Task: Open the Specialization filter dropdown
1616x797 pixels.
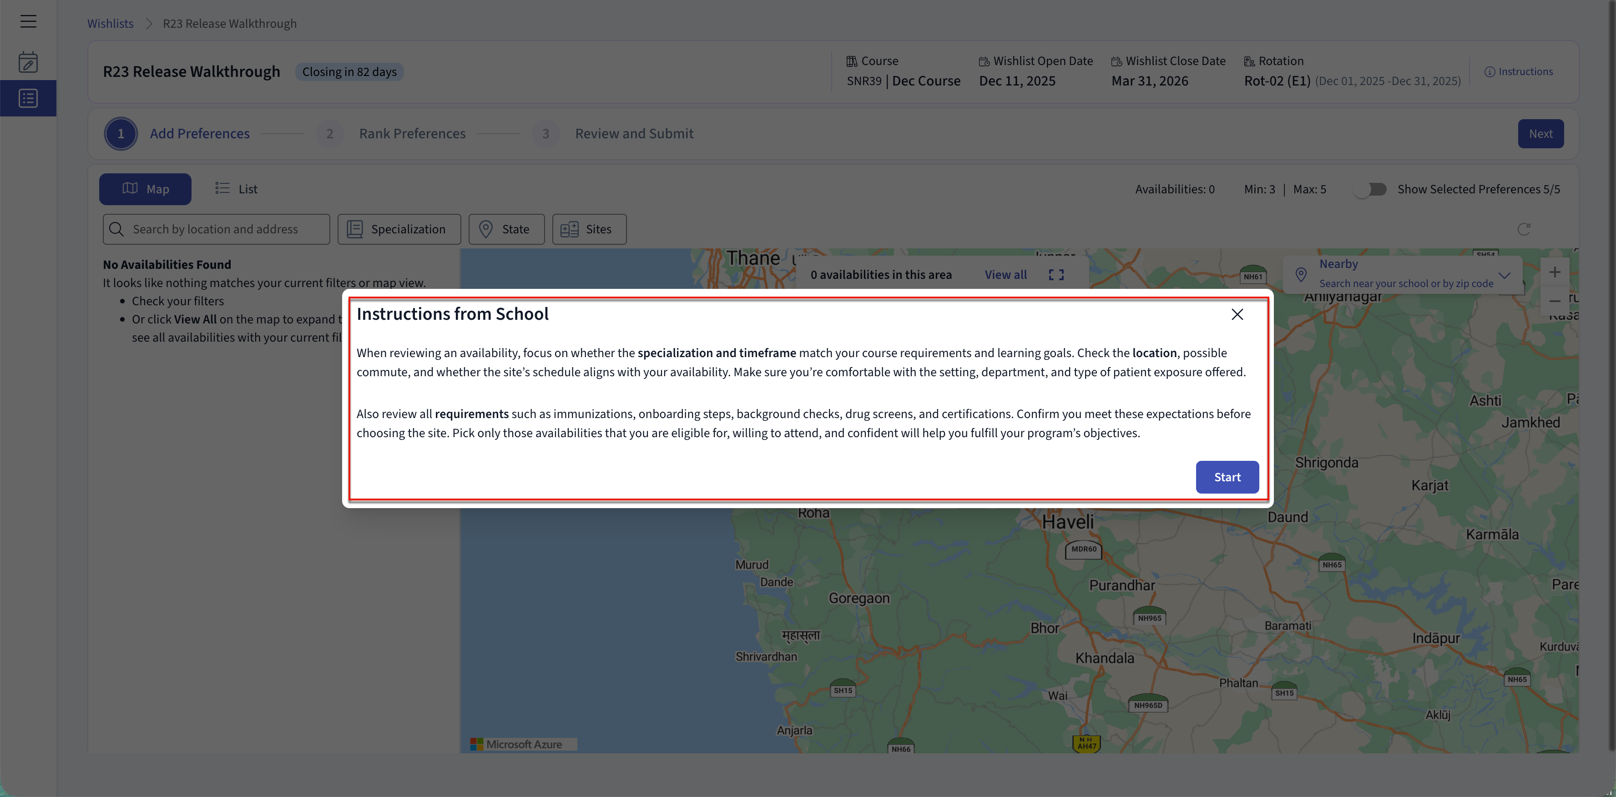Action: tap(399, 230)
